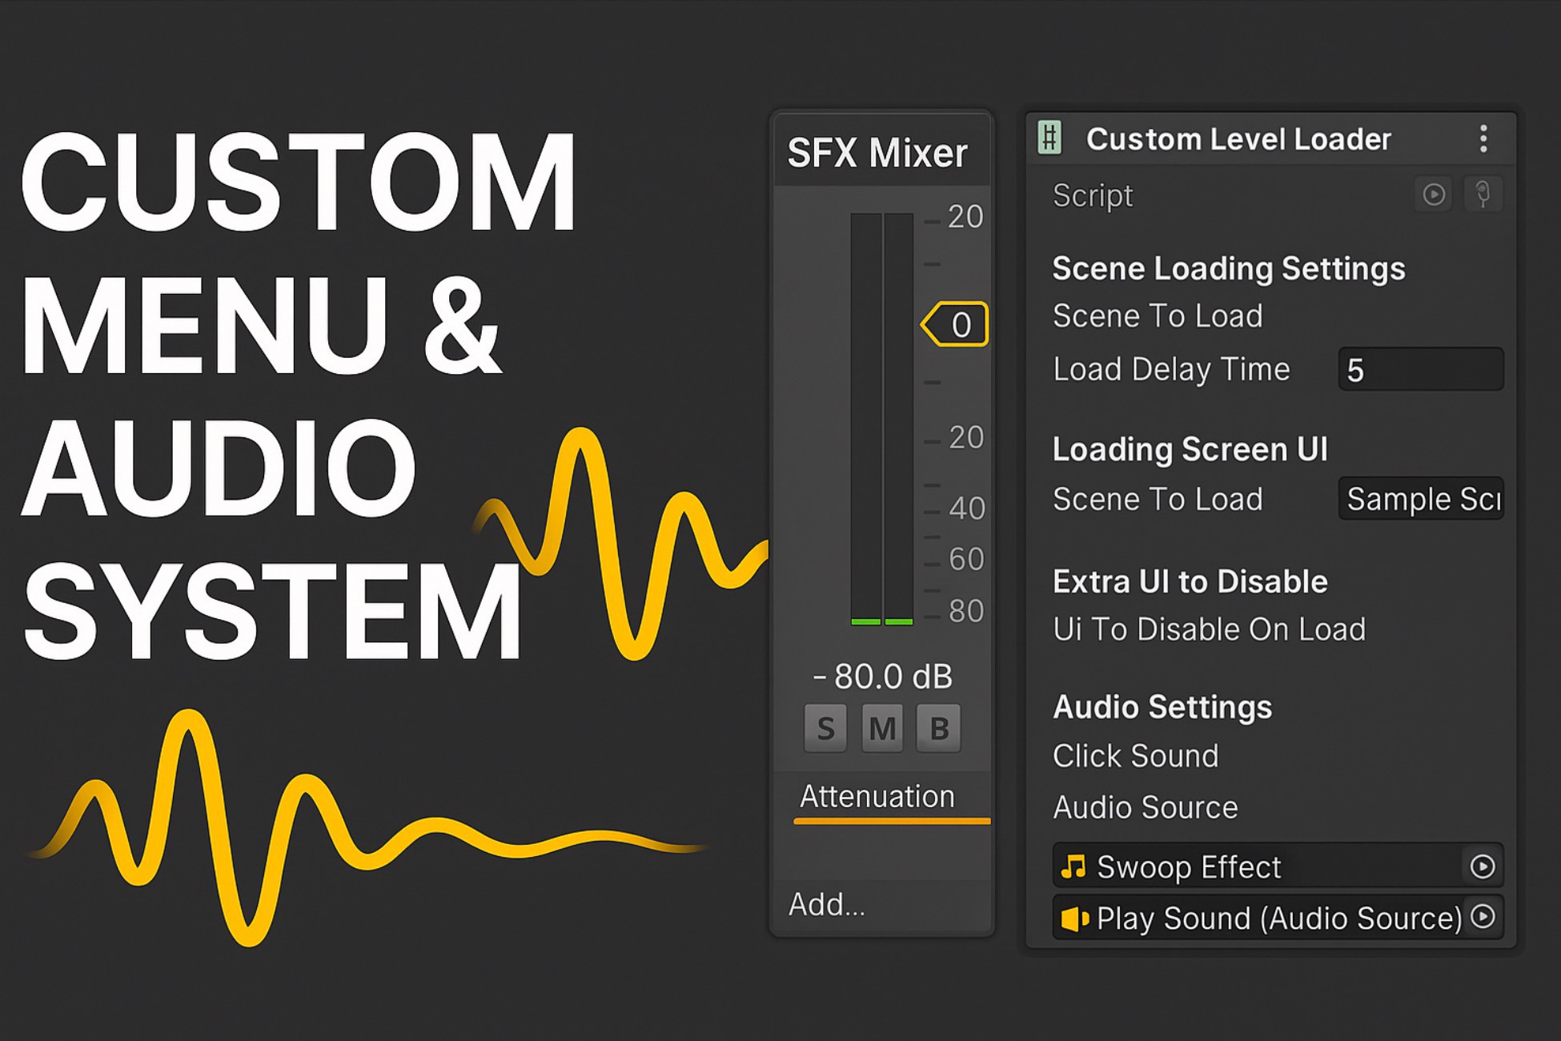Screen dimensions: 1561x1041
Task: Toggle the Bypass (B) button in SFX Mixer
Action: click(x=938, y=729)
